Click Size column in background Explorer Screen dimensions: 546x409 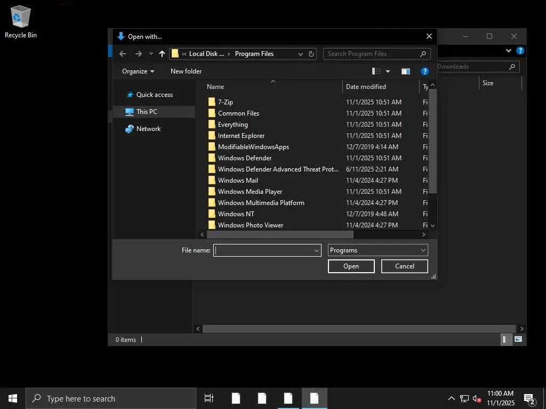[x=487, y=83]
